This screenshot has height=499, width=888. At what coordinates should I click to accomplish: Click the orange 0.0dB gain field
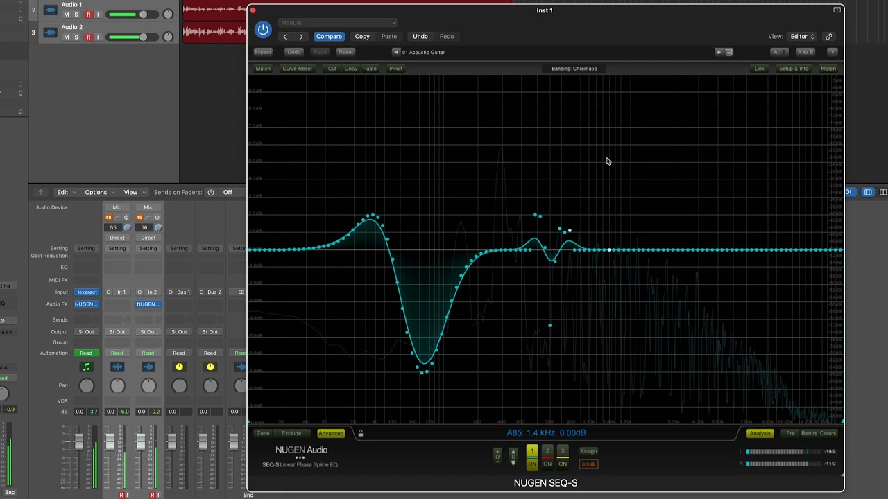(x=588, y=464)
